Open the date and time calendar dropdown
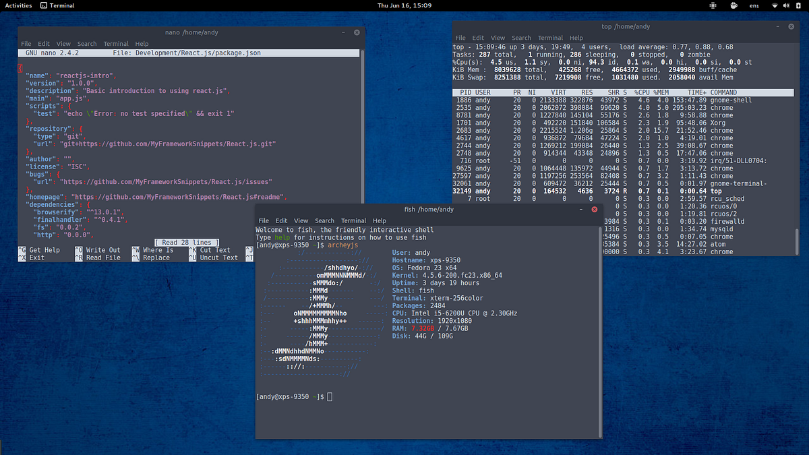Image resolution: width=809 pixels, height=455 pixels. pyautogui.click(x=404, y=5)
